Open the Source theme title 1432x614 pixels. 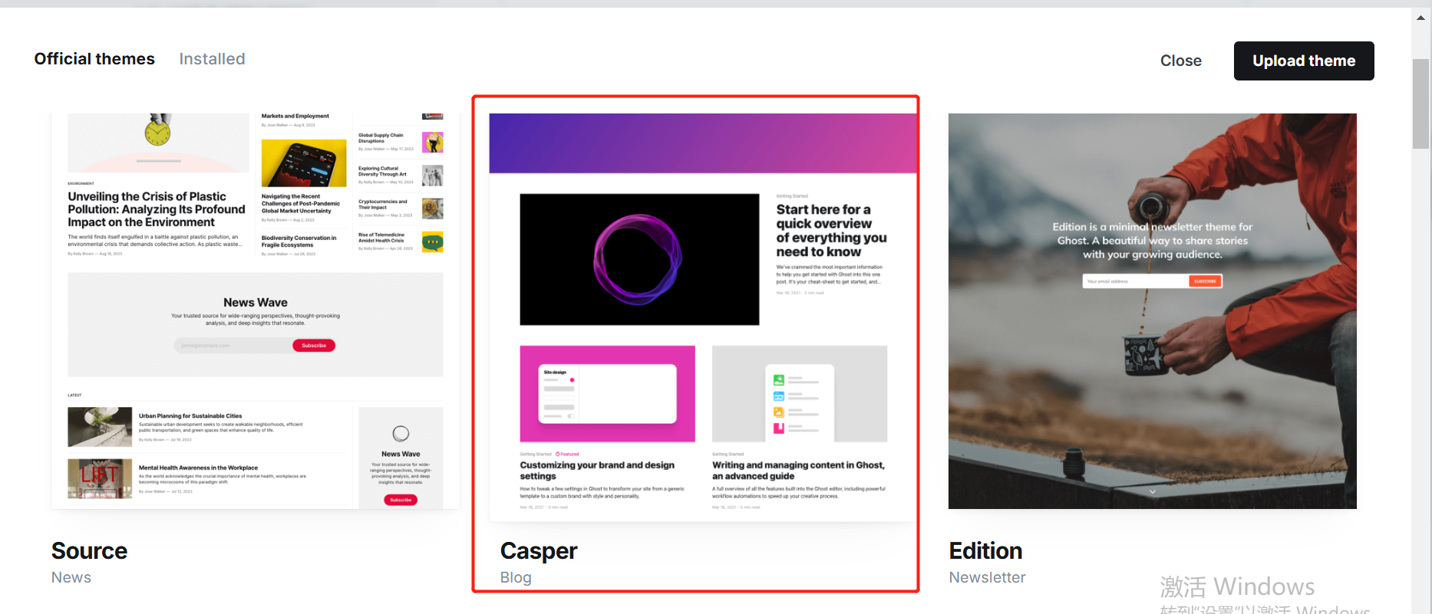[x=89, y=551]
